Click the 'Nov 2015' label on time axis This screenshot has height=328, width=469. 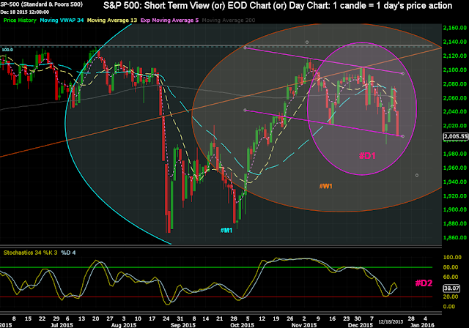pos(304,325)
